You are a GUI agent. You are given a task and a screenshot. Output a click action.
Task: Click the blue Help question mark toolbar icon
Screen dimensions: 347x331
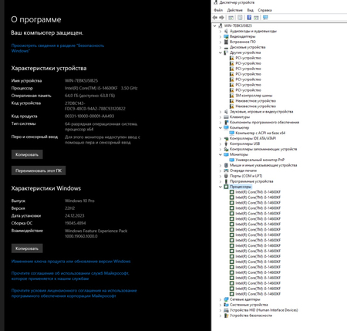click(x=249, y=18)
